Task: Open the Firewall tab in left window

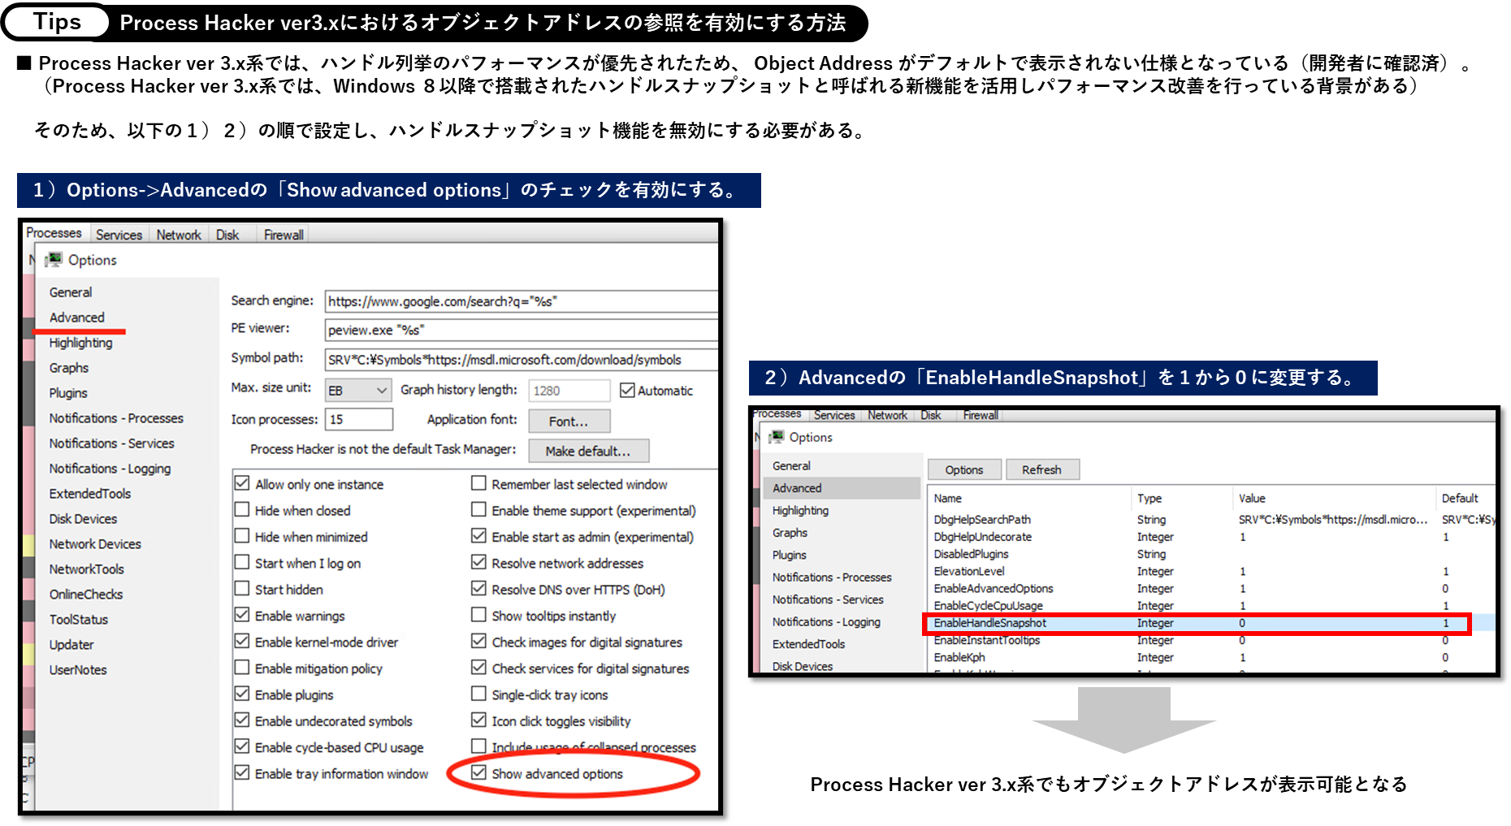Action: [x=284, y=235]
